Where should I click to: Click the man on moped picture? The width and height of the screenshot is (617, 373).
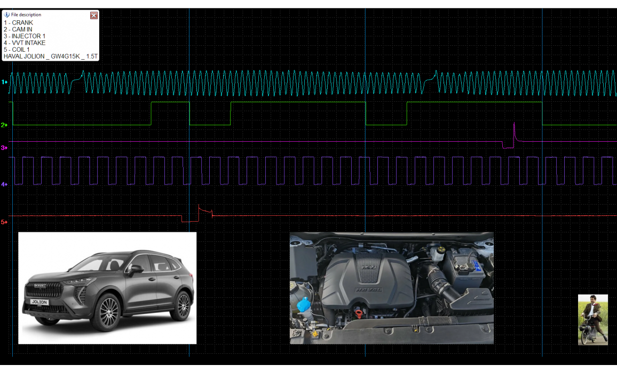[592, 320]
